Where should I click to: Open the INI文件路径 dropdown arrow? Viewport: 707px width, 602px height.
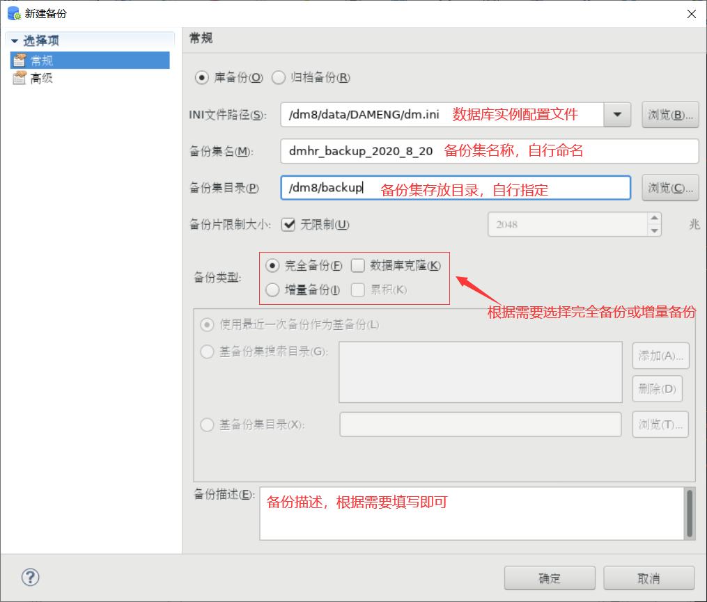(617, 114)
